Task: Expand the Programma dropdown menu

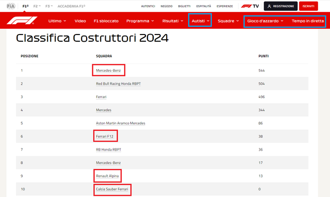Action: coord(140,21)
